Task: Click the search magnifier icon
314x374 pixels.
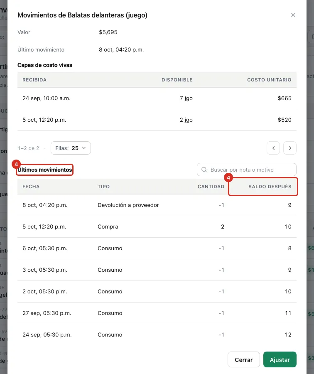Action: pos(204,170)
